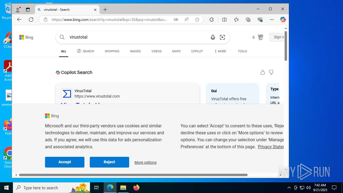
Task: Select the Gui card text
Action: (214, 91)
